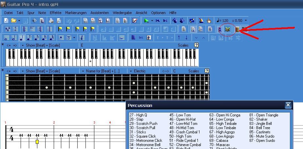The width and height of the screenshot is (303, 149).
Task: Open help for the fretboard panel
Action: coord(207,71)
